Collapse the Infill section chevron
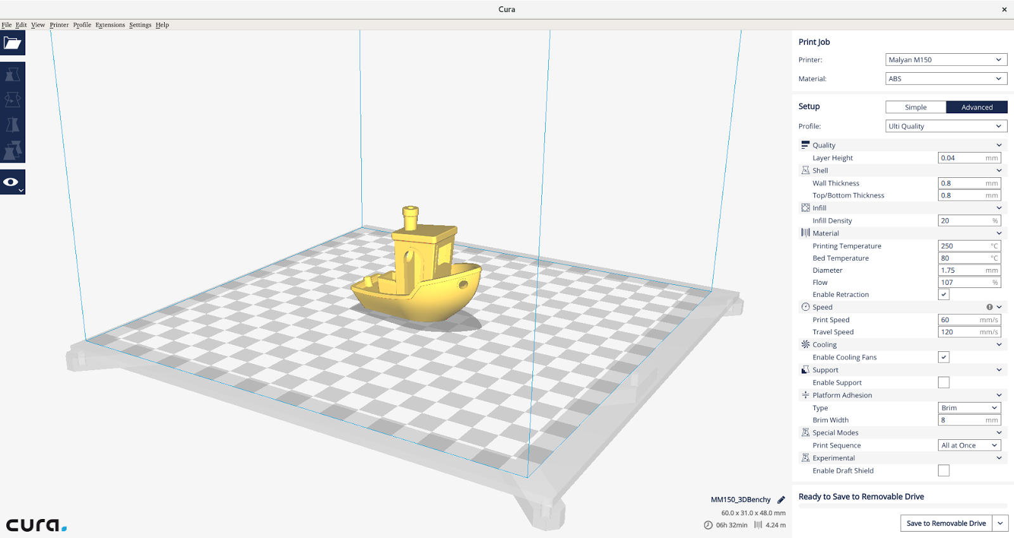Screen dimensions: 1014x538 (999, 208)
